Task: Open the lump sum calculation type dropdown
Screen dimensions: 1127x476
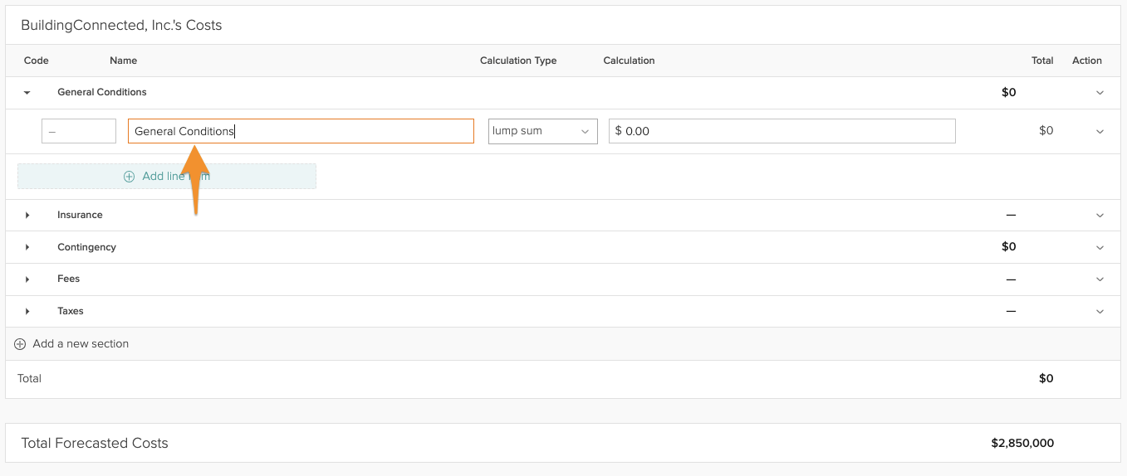Action: click(542, 131)
